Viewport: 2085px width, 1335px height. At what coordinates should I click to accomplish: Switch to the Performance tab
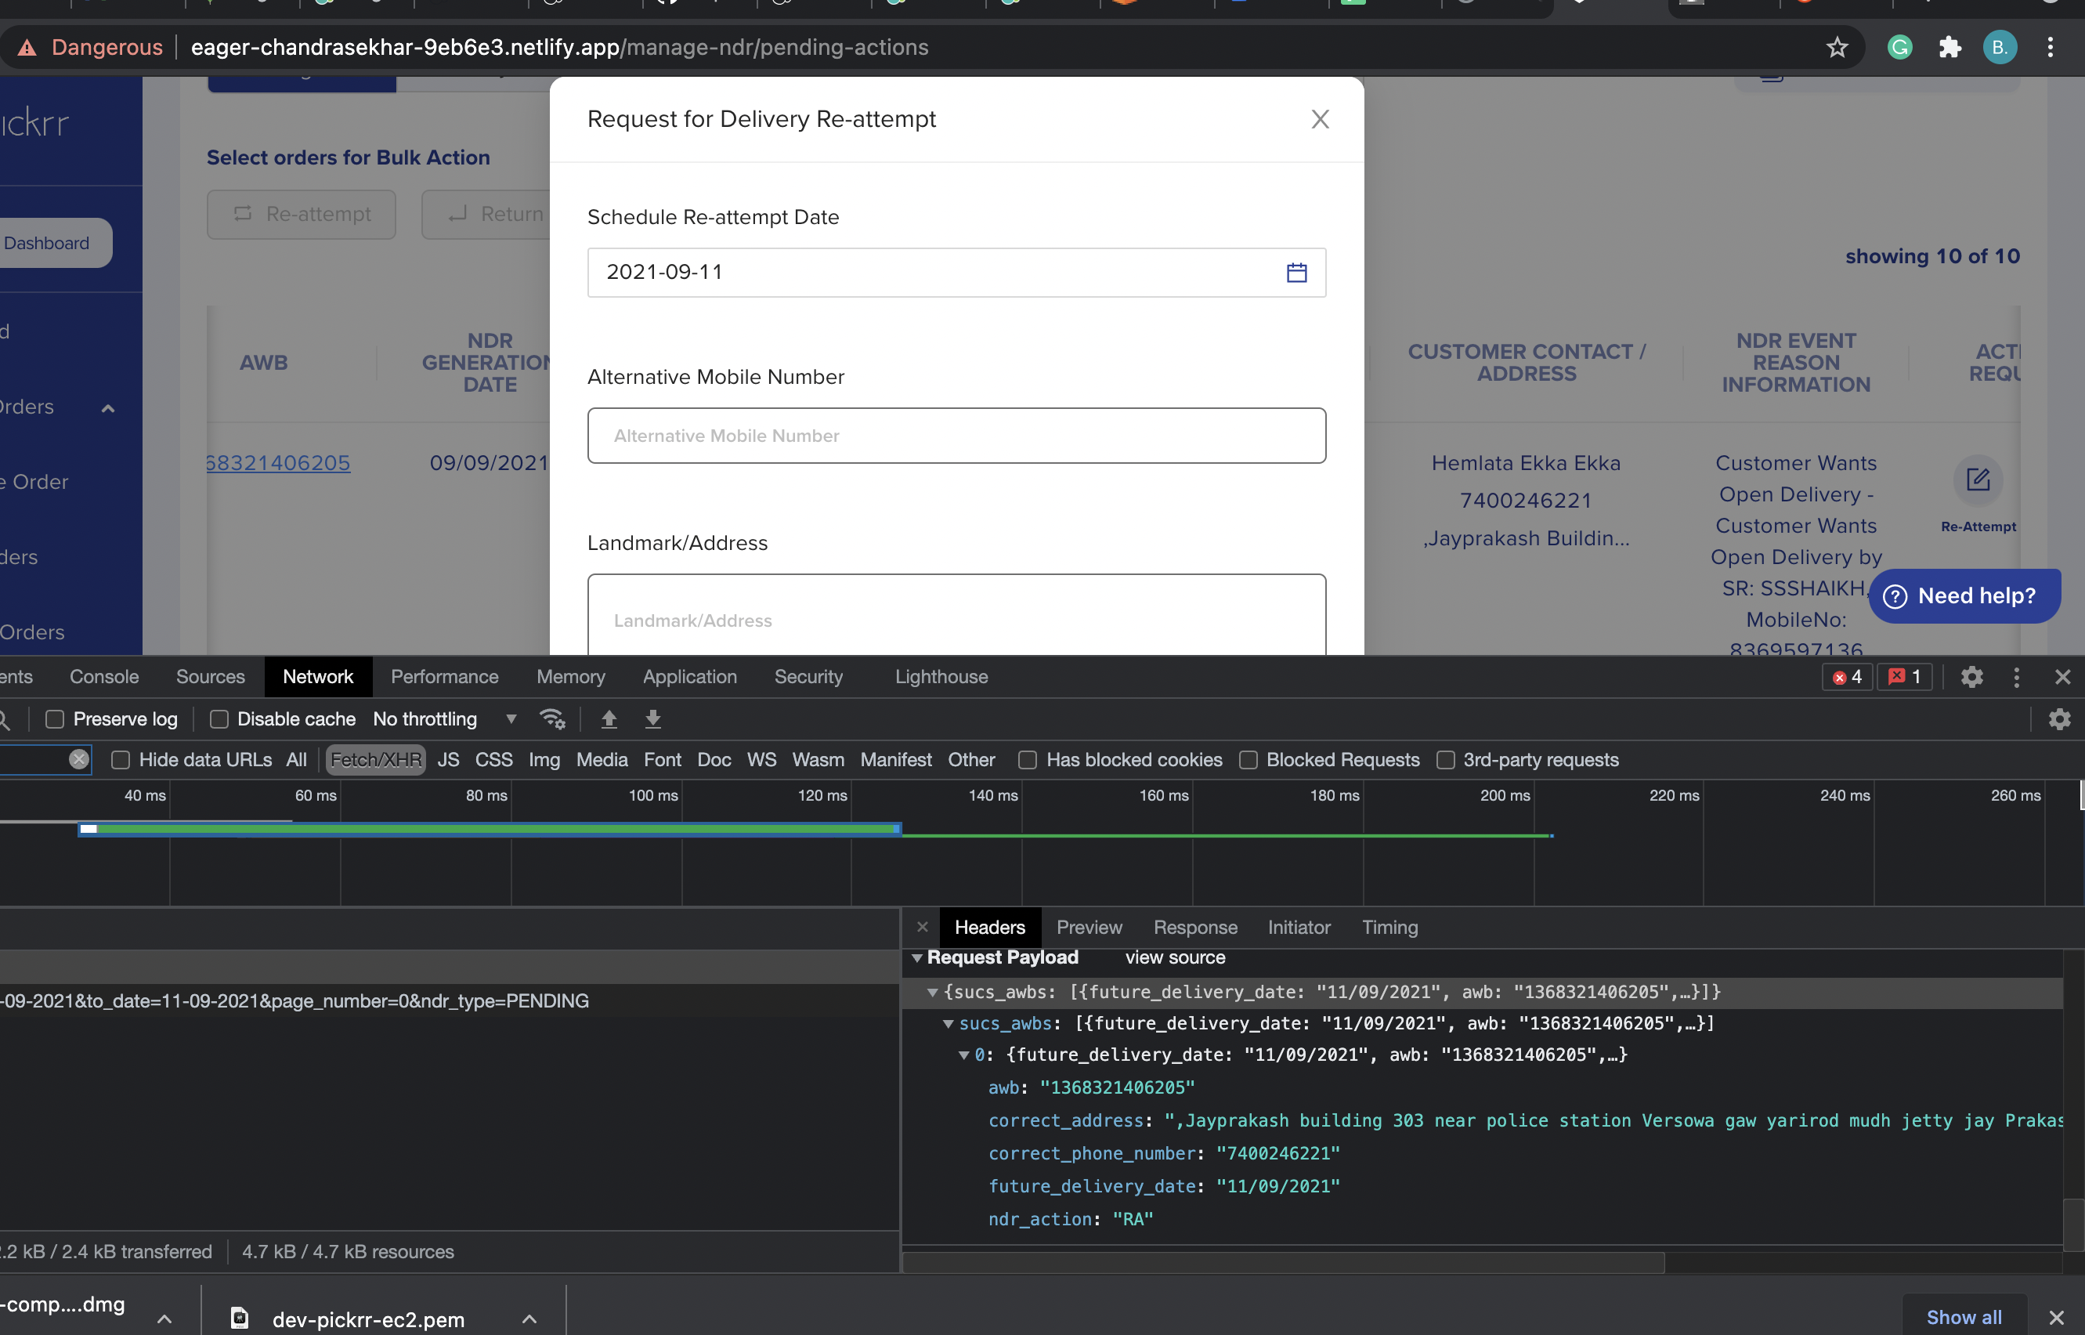(445, 677)
